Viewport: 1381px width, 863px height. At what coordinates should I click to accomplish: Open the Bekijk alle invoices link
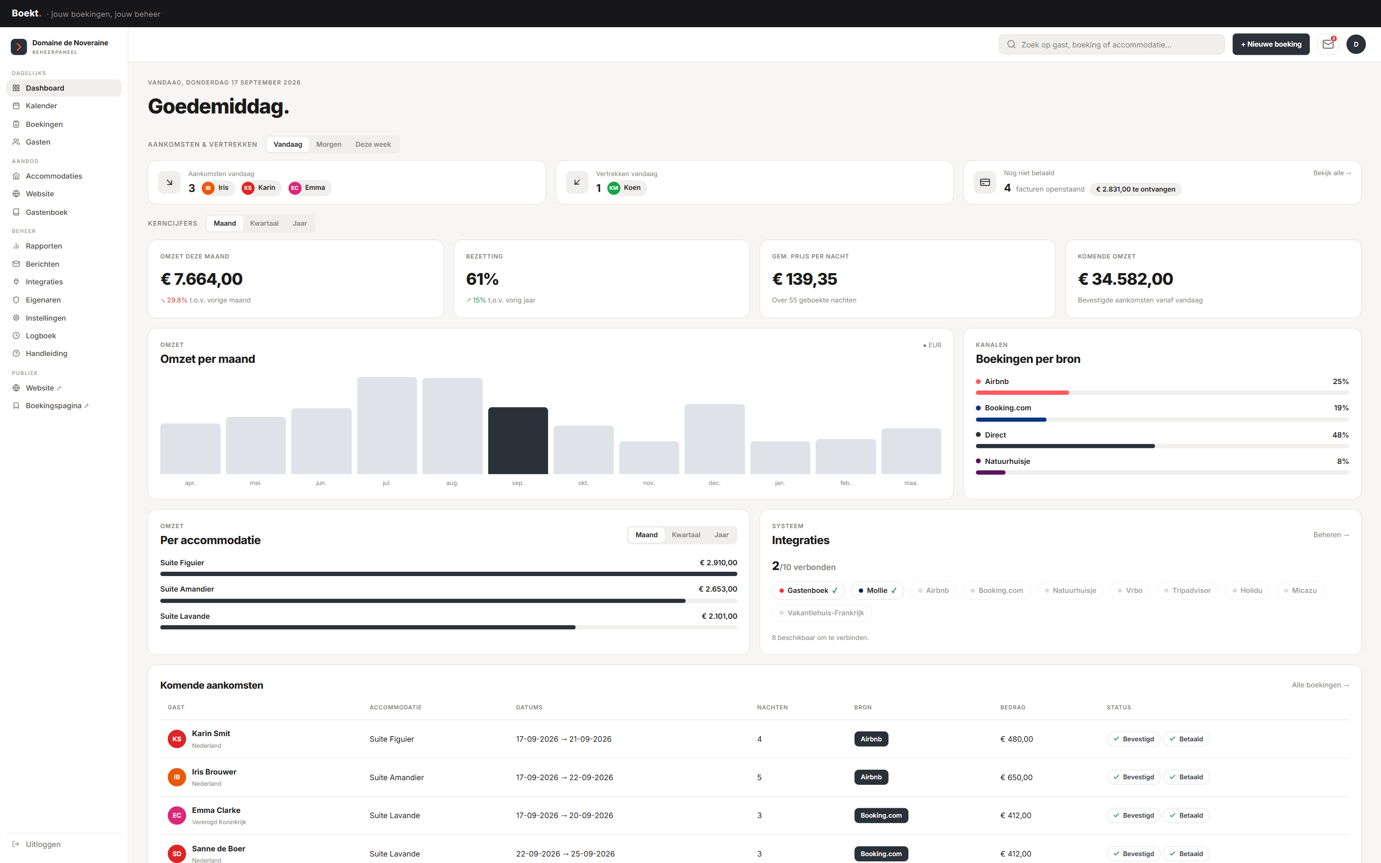[1332, 173]
